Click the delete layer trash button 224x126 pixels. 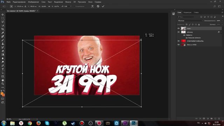coord(219,119)
